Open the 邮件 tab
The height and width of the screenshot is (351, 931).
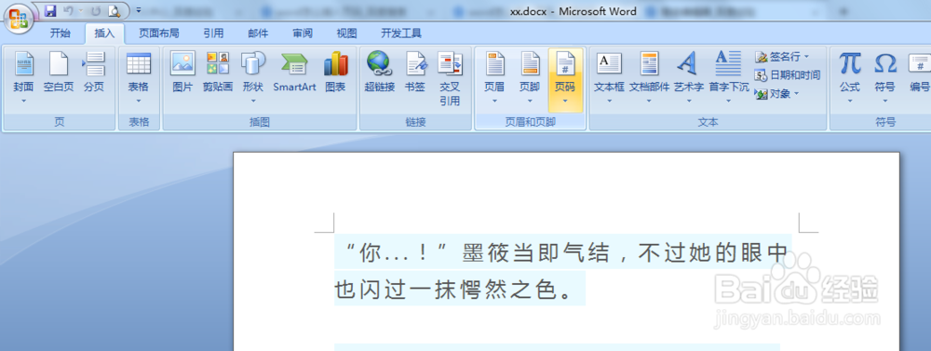click(258, 34)
